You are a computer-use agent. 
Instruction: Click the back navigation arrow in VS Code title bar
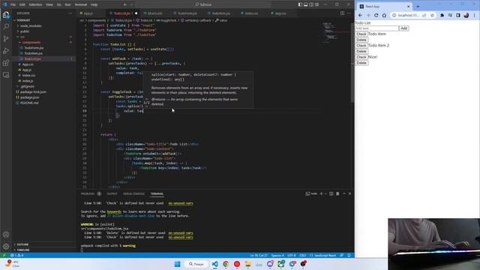click(125, 4)
